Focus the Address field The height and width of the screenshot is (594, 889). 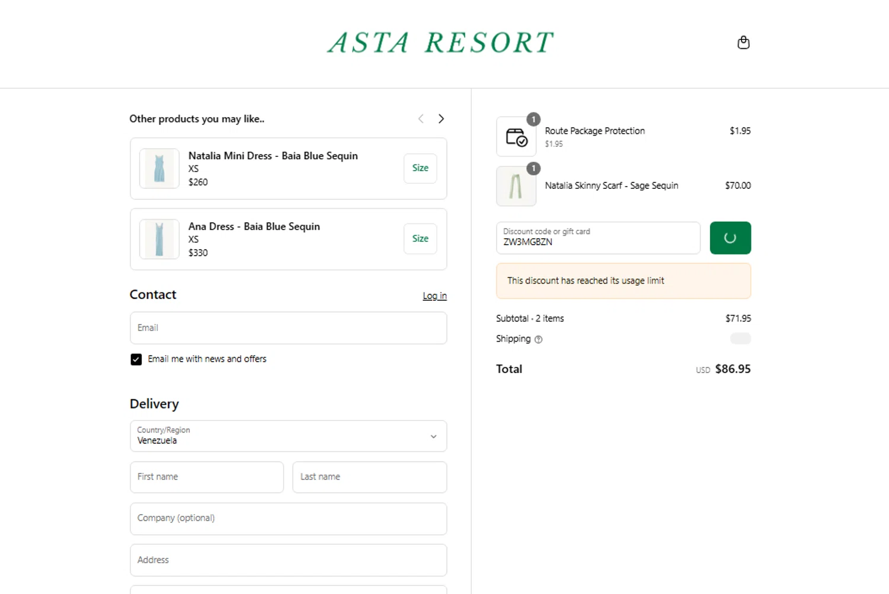pyautogui.click(x=289, y=560)
